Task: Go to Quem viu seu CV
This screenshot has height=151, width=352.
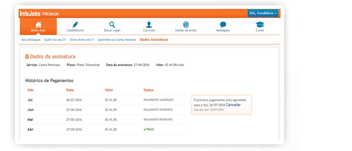Action: pyautogui.click(x=55, y=40)
